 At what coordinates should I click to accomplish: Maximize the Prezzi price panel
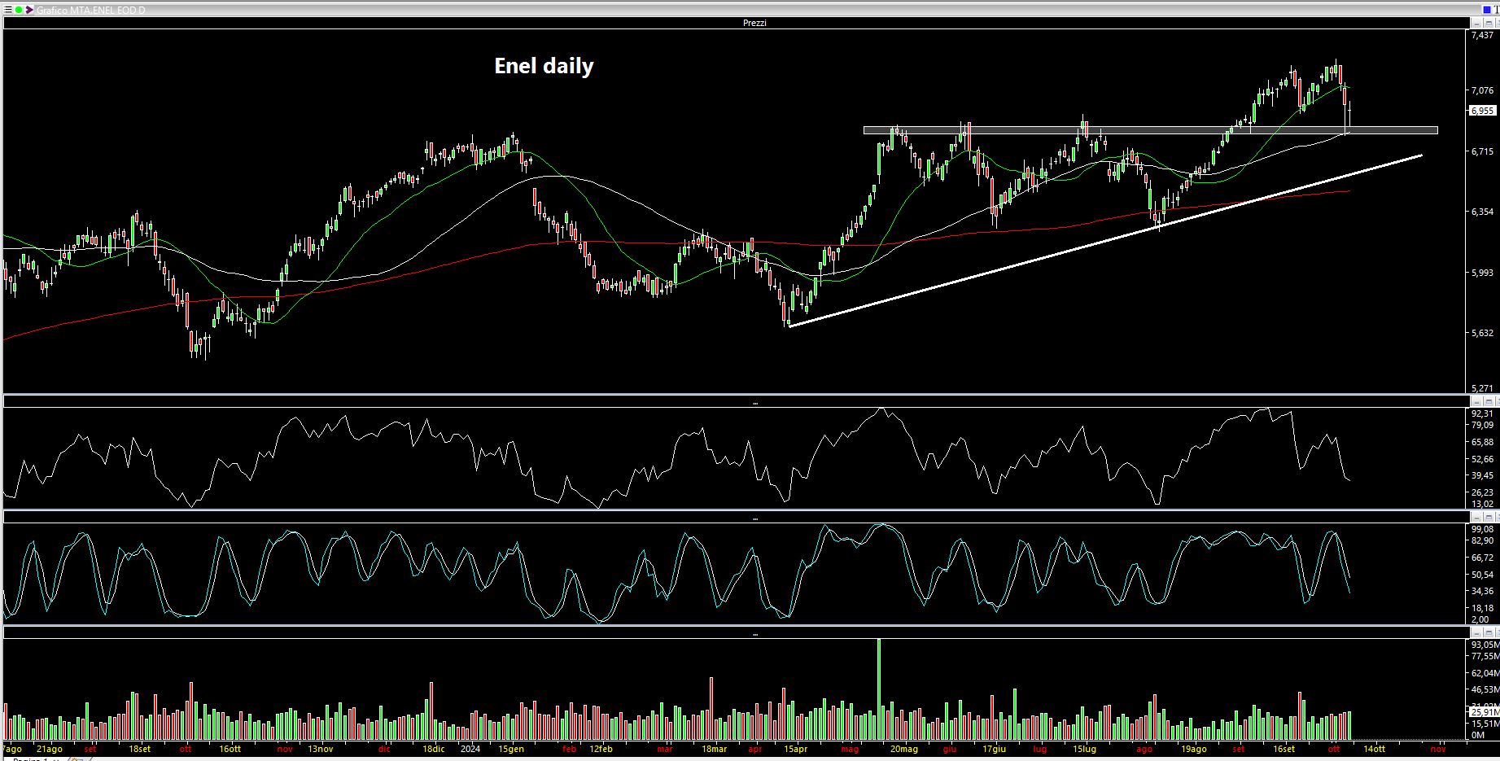[1489, 23]
